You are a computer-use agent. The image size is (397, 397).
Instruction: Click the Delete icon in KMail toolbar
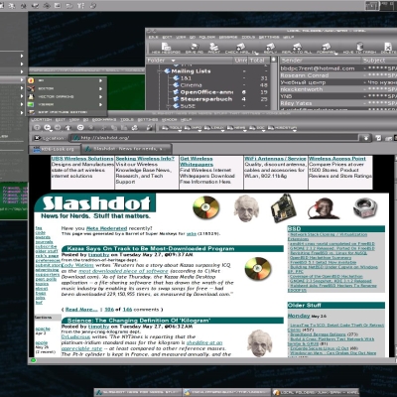[387, 47]
